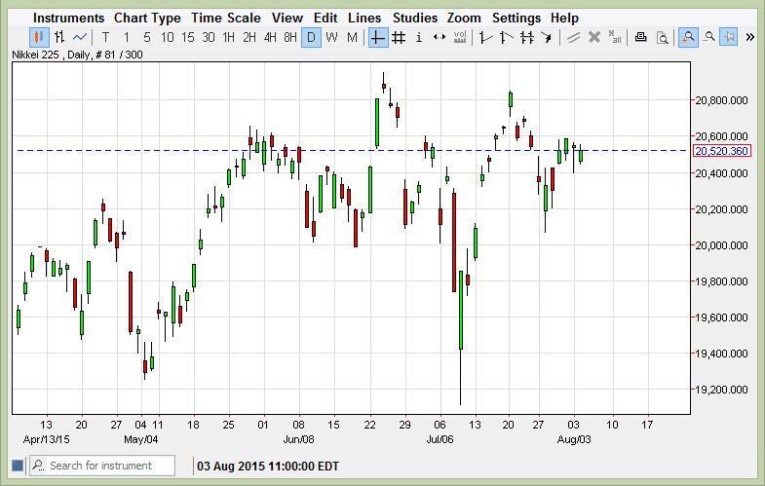Open the Studies menu
765x486 pixels.
(x=414, y=18)
